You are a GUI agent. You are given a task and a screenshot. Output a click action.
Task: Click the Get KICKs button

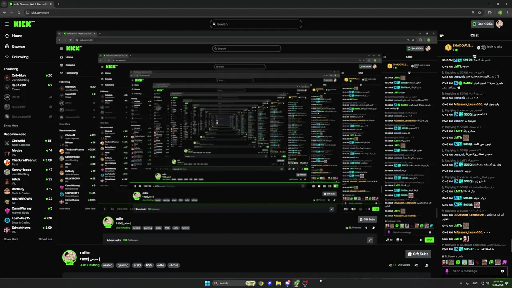click(482, 24)
